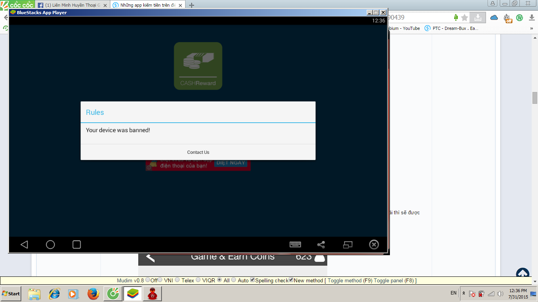538x302 pixels.
Task: Open a new browser tab
Action: tap(192, 5)
